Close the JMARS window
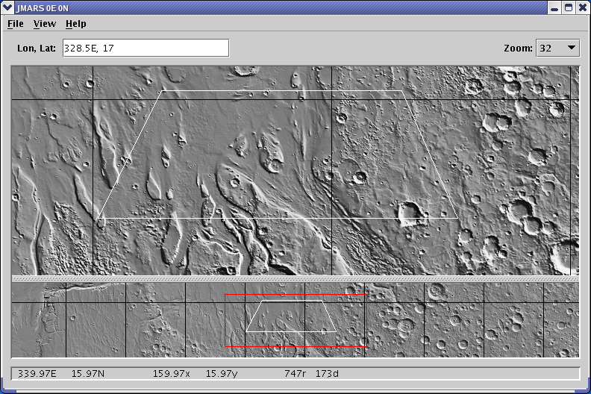Screen dimensions: 591x394 coord(582,8)
